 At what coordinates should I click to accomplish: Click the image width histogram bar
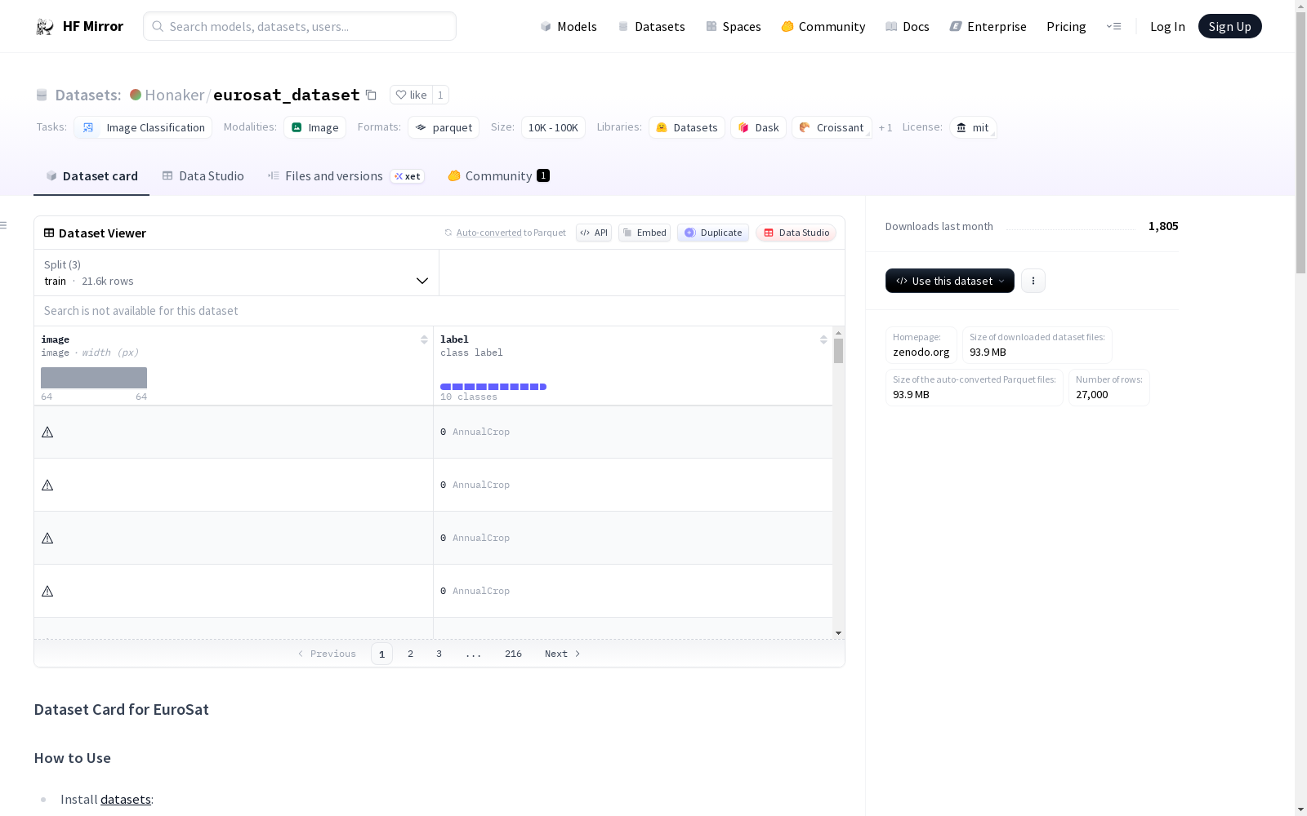tap(94, 378)
